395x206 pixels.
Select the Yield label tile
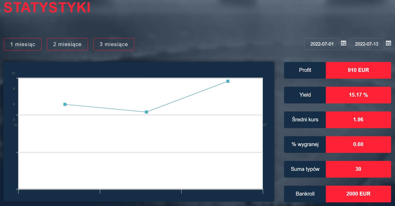click(305, 95)
